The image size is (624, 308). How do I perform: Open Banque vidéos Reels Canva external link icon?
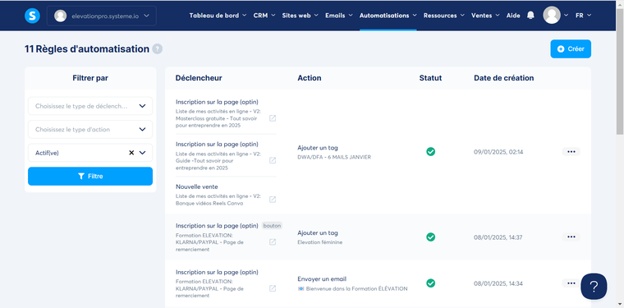click(x=273, y=200)
